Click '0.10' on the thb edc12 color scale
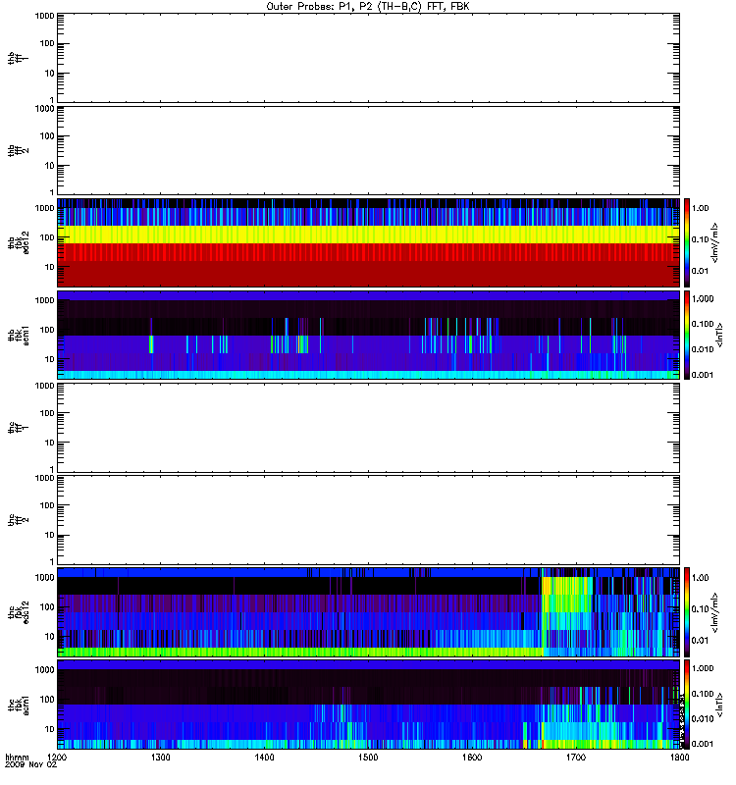Image resolution: width=736 pixels, height=785 pixels. [701, 239]
